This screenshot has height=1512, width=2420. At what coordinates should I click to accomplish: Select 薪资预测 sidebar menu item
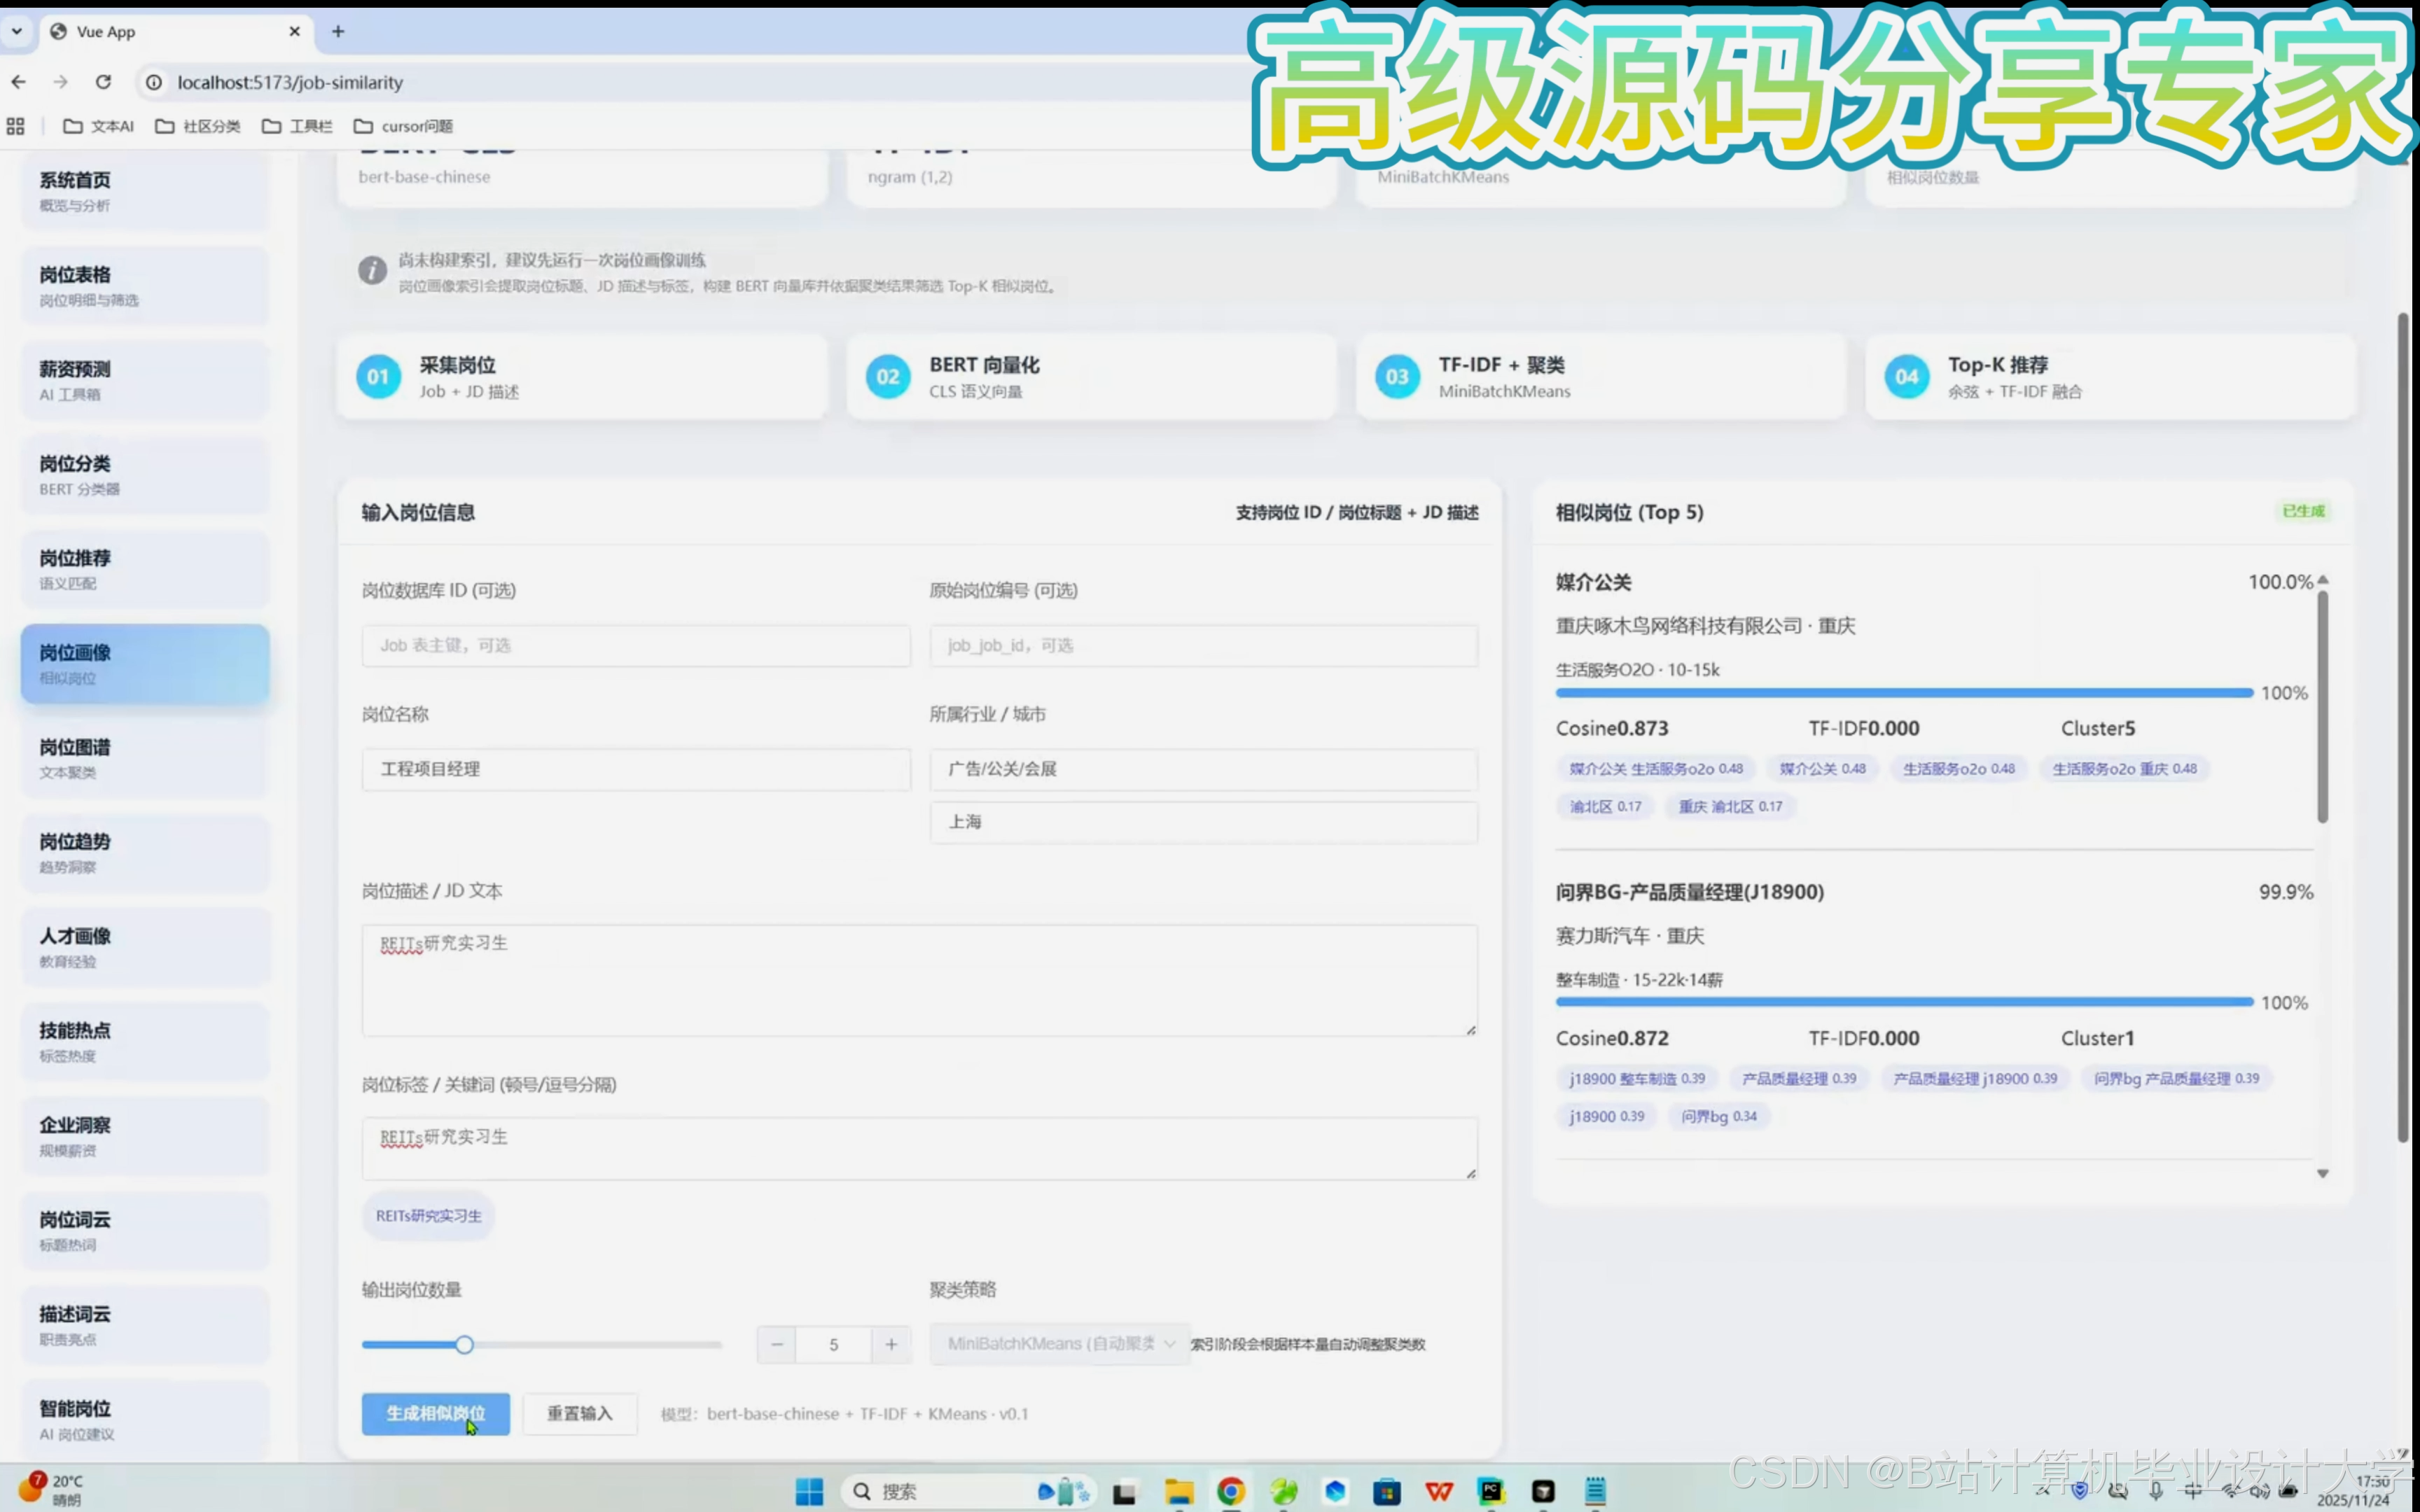145,380
